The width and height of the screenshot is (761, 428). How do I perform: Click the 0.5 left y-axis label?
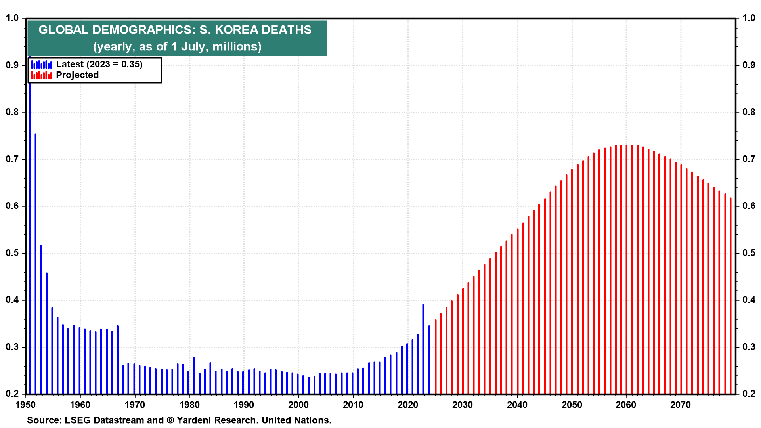[12, 253]
